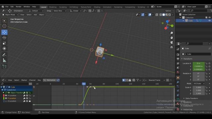The height and width of the screenshot is (119, 212).
Task: Select the Add Cube tool
Action: [4, 67]
